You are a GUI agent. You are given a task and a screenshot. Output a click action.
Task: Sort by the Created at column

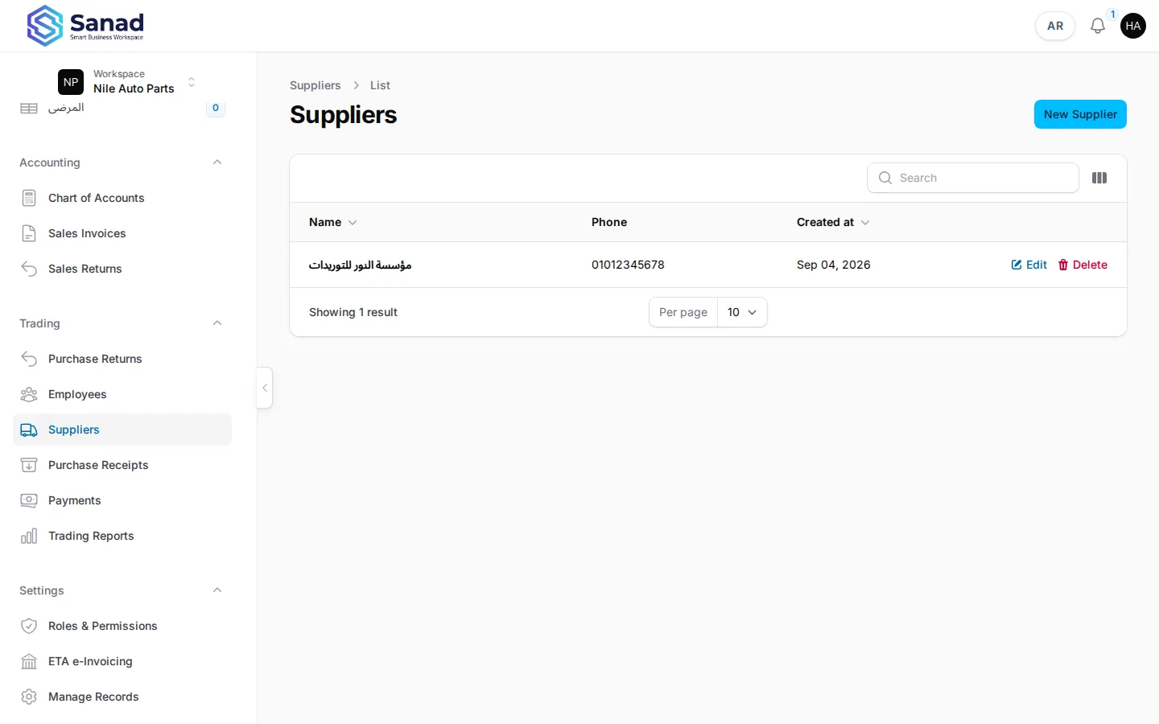(x=833, y=222)
